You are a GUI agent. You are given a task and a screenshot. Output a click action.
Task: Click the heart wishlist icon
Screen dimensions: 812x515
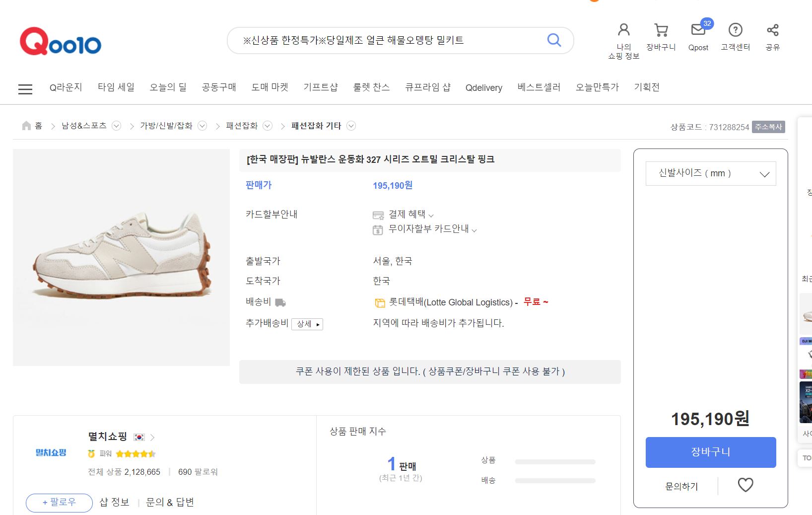point(745,485)
